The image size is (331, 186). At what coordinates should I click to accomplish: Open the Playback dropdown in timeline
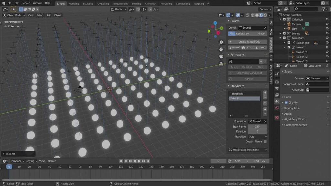17,161
